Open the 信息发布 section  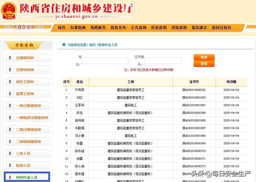(118, 27)
